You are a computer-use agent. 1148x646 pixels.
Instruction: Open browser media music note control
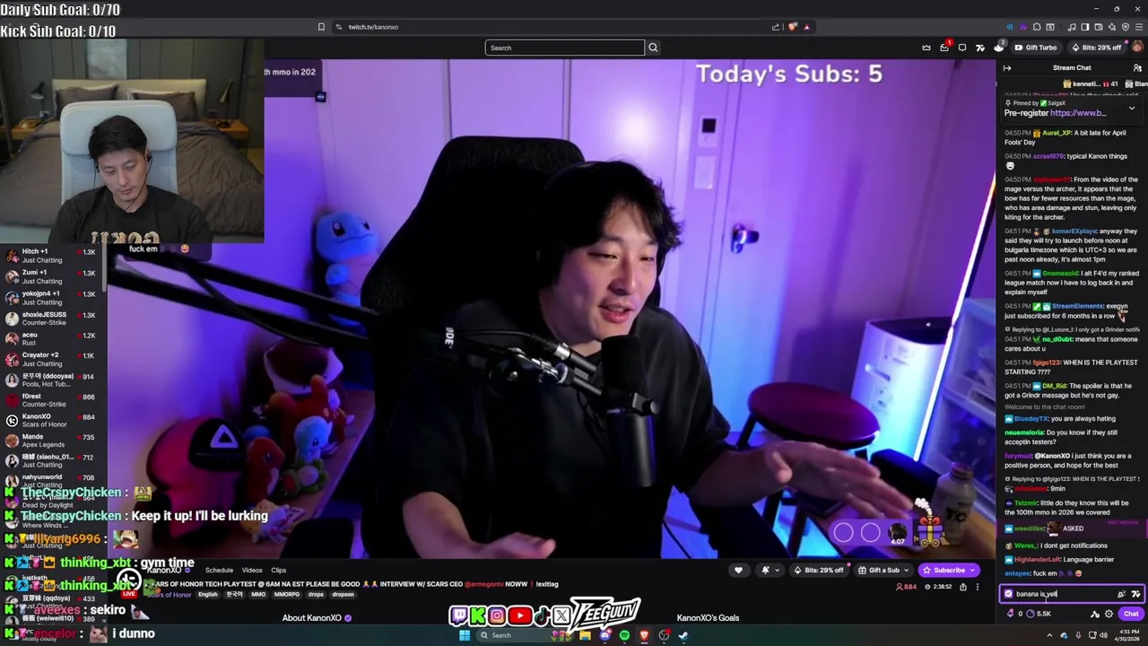[1072, 27]
